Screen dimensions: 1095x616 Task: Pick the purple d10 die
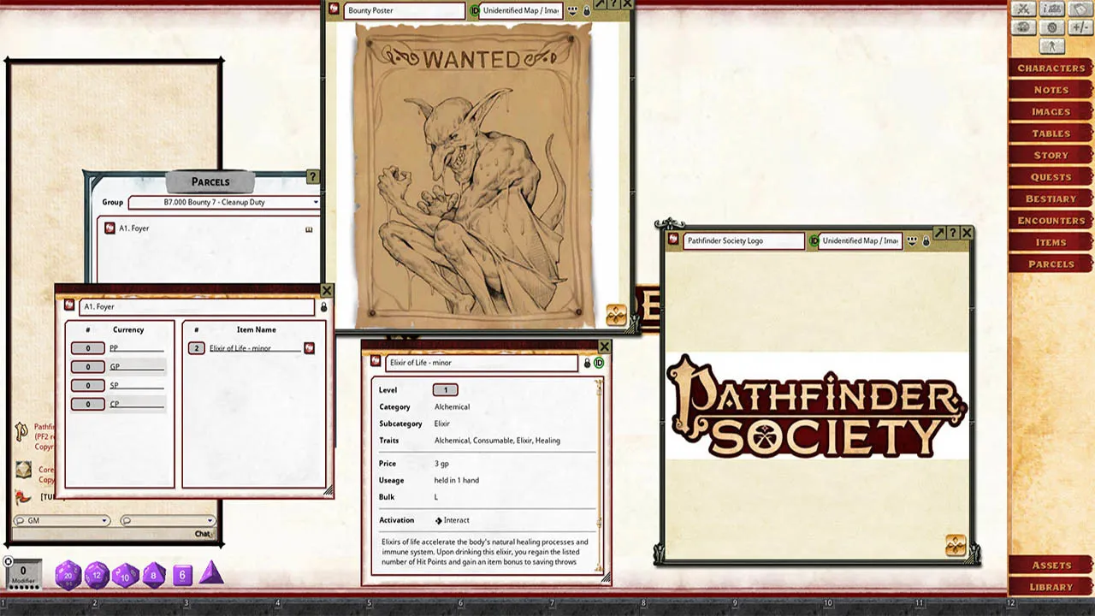click(x=126, y=575)
